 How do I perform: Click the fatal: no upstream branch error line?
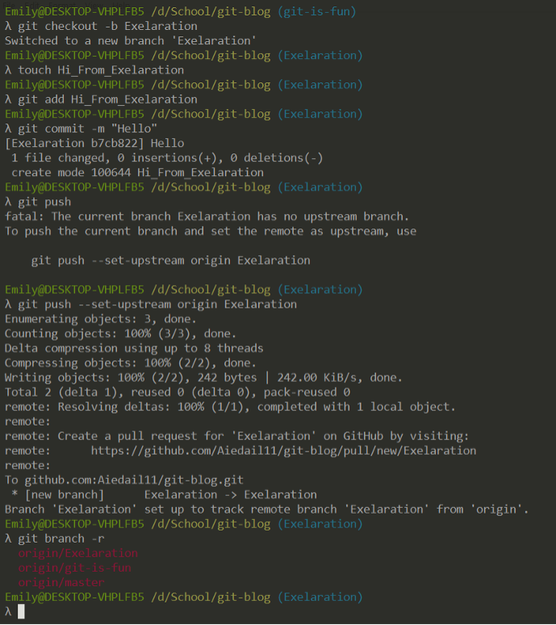[x=207, y=216]
